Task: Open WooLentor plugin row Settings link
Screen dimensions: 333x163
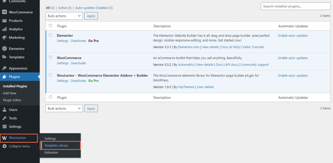Action: click(62, 81)
